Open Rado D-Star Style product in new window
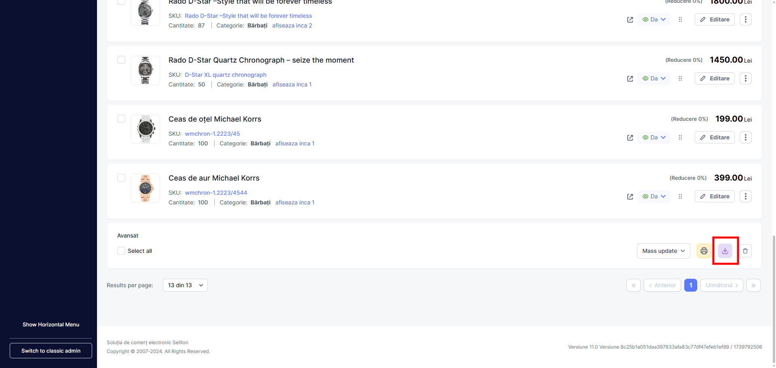 (x=630, y=20)
